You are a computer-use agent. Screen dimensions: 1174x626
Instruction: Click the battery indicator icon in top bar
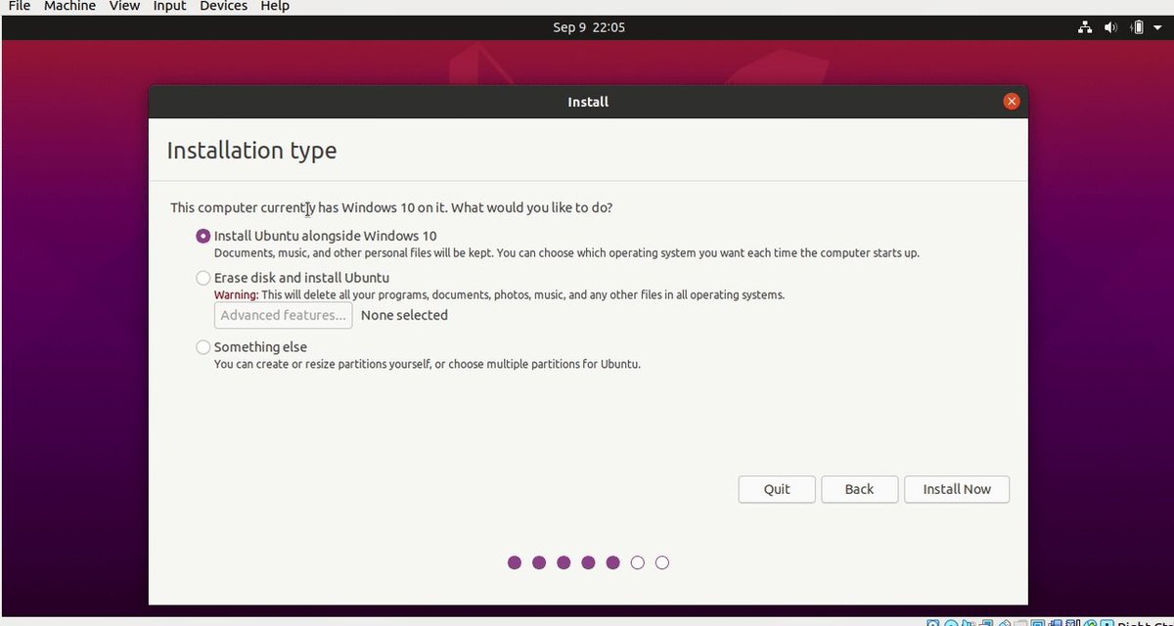coord(1138,27)
